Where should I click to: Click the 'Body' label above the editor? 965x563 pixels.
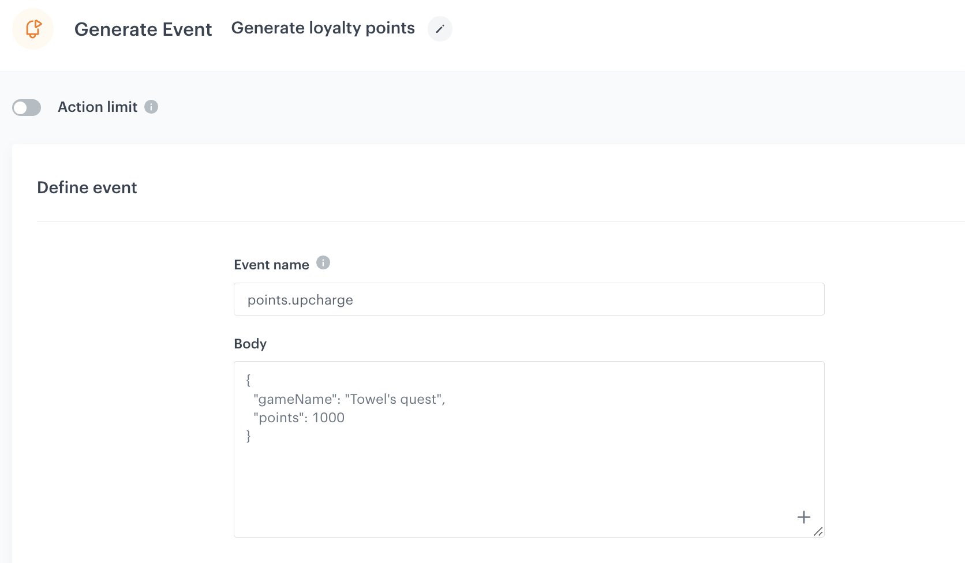250,343
